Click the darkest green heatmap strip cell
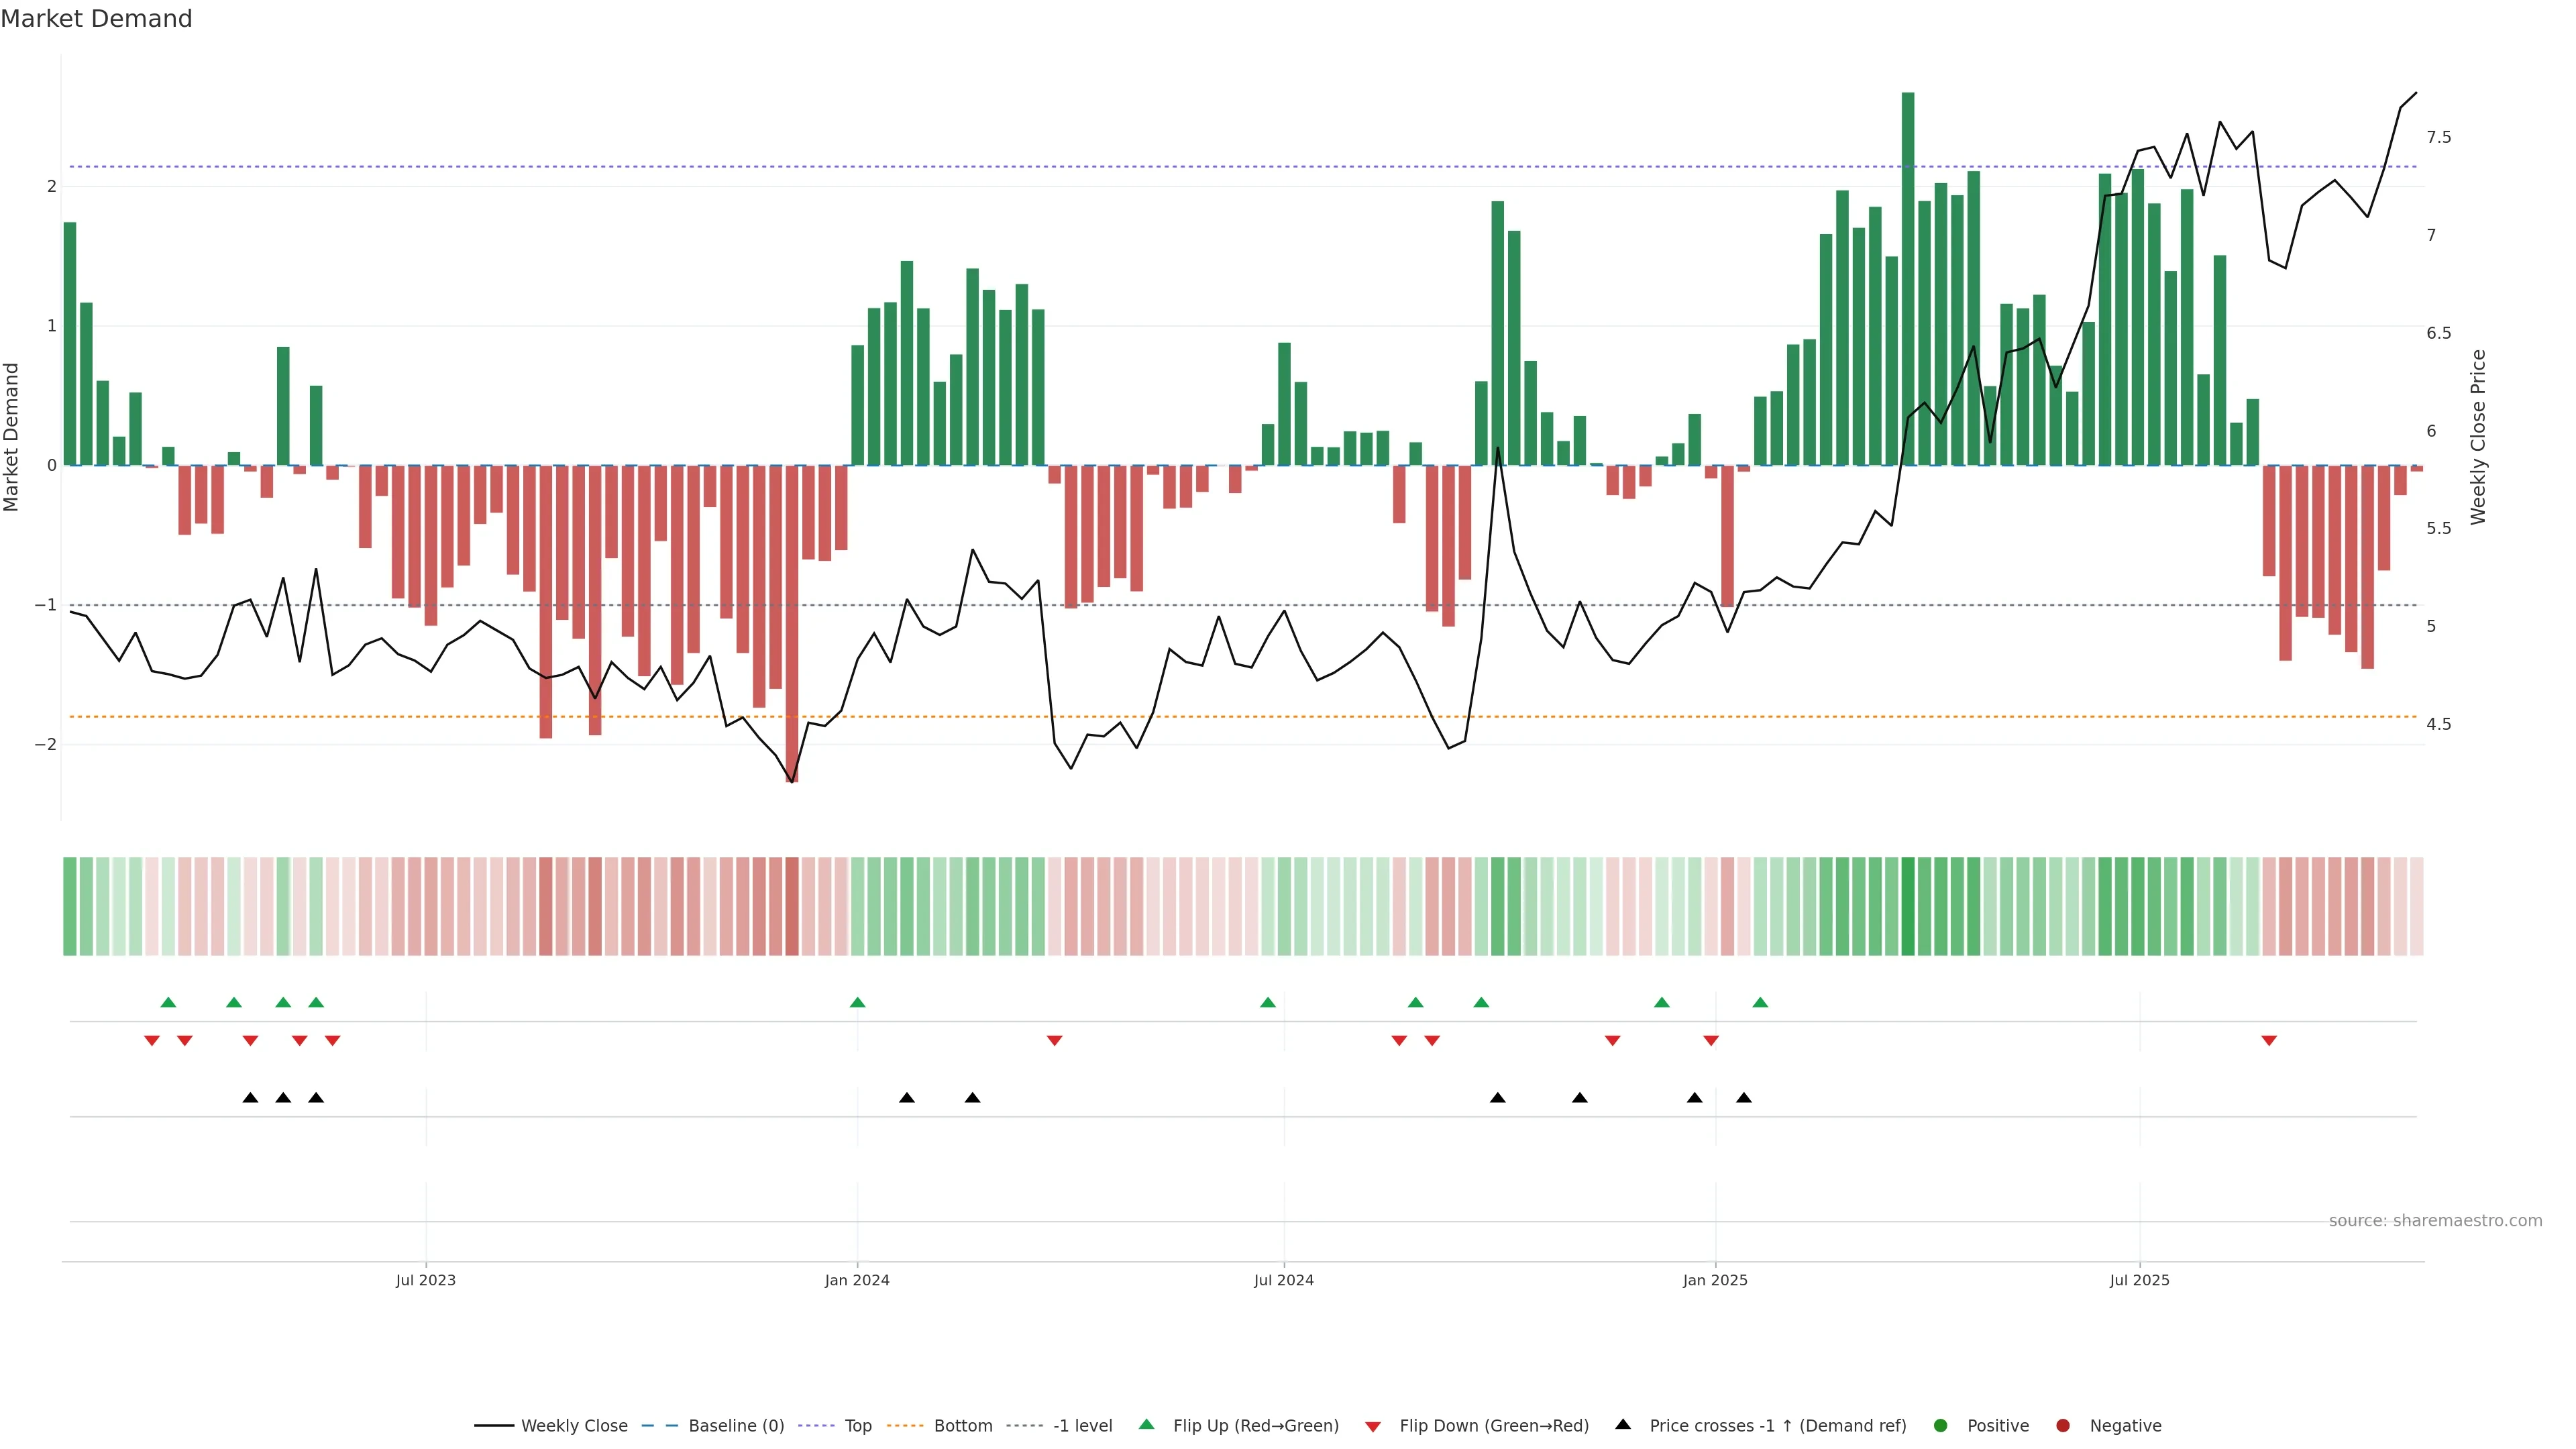Viewport: 2576px width, 1449px height. click(x=1907, y=906)
